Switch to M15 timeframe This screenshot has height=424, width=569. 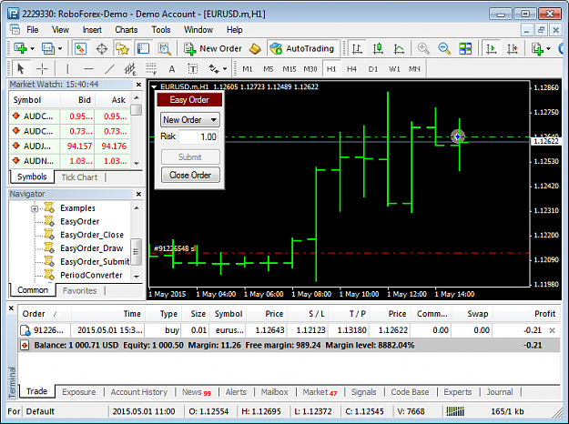point(290,69)
